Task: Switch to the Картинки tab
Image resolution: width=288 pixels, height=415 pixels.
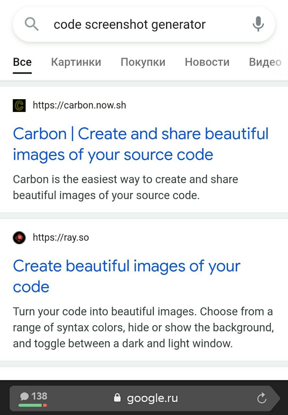Action: tap(76, 62)
